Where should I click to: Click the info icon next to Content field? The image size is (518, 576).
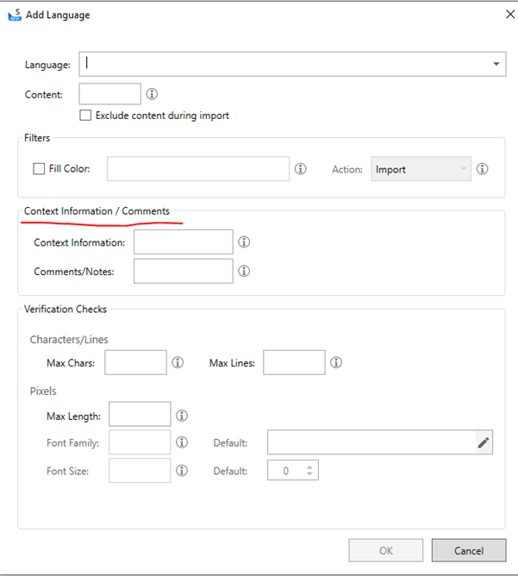click(x=152, y=94)
